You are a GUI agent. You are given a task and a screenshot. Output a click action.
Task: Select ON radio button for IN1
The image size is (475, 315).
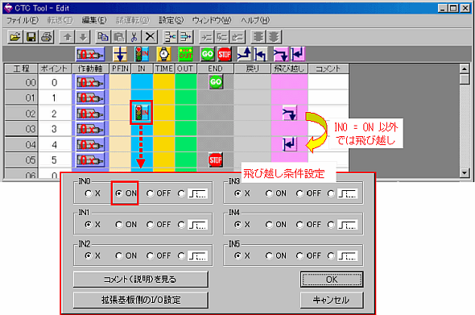(x=126, y=225)
